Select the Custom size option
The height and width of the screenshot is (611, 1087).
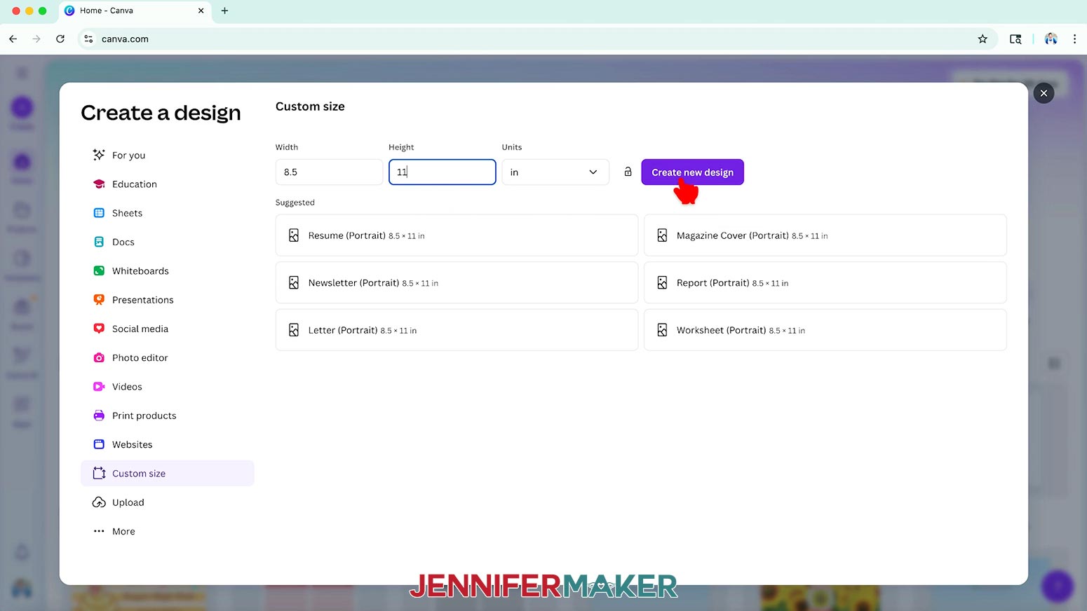[167, 474]
